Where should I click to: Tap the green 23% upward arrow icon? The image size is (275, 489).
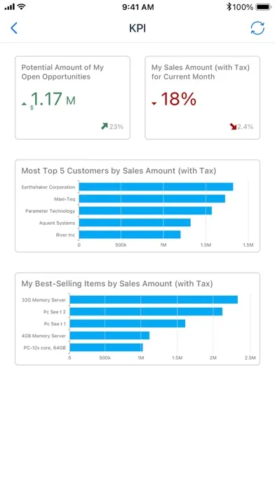[x=105, y=126]
